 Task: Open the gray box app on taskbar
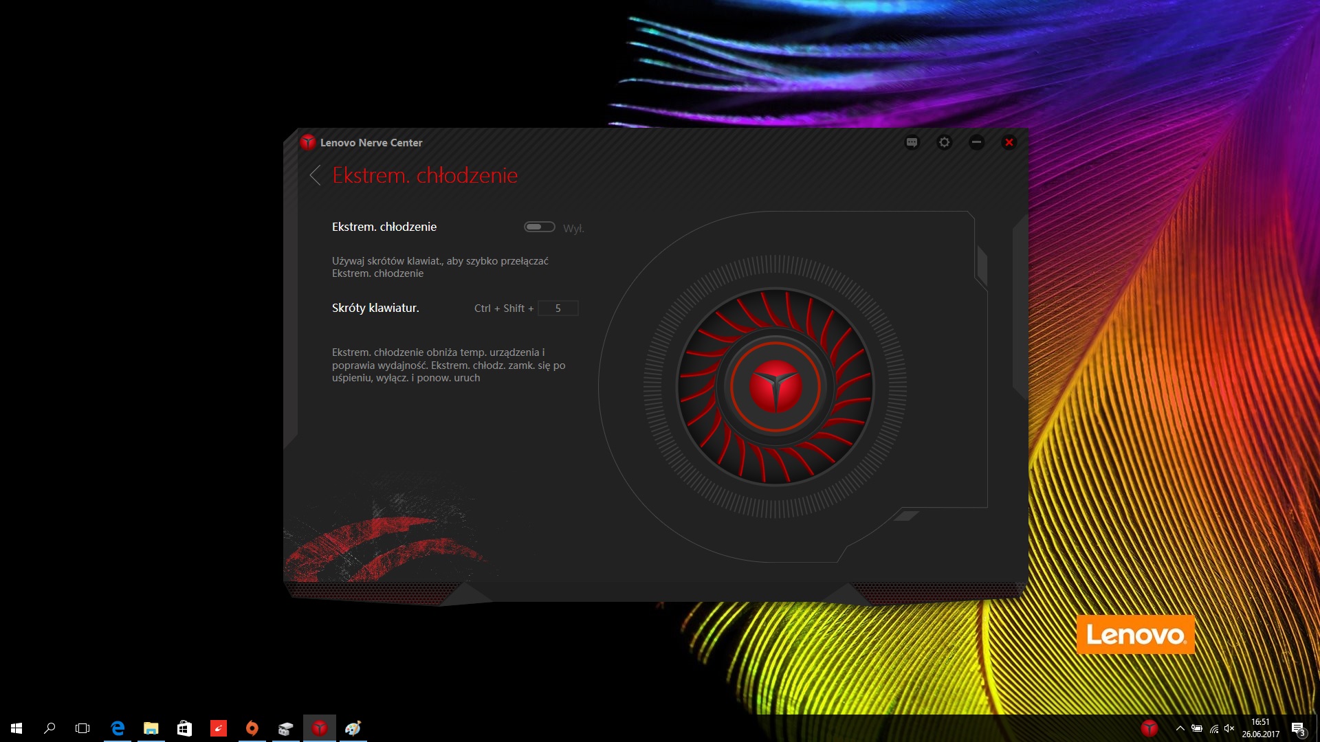tap(286, 728)
